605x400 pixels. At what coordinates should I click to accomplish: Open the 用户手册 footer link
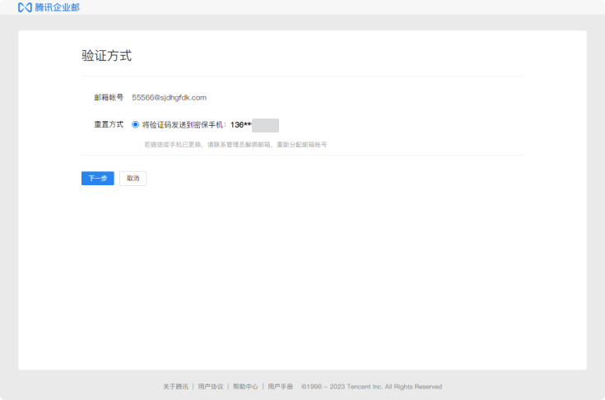280,386
